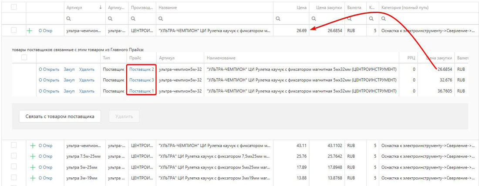Image resolution: width=479 pixels, height=186 pixels.
Task: Click the magnifier icon under Цена column
Action: [278, 19]
